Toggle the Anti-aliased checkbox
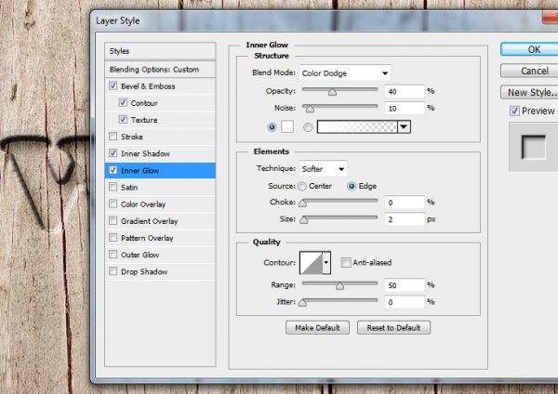The width and height of the screenshot is (558, 394). point(346,262)
